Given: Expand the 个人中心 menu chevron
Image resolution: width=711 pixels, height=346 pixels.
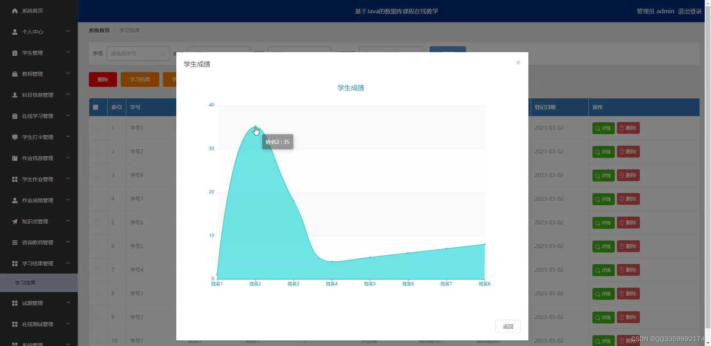Looking at the screenshot, I should pyautogui.click(x=68, y=31).
